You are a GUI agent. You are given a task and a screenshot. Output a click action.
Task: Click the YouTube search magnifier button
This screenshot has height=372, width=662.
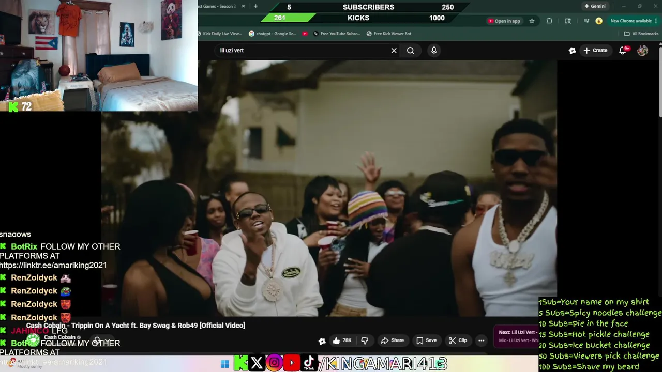(411, 50)
